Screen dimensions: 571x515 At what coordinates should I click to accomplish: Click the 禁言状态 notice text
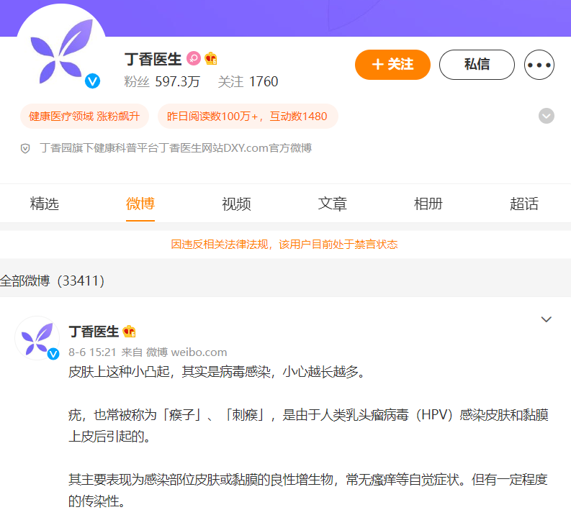tap(284, 244)
